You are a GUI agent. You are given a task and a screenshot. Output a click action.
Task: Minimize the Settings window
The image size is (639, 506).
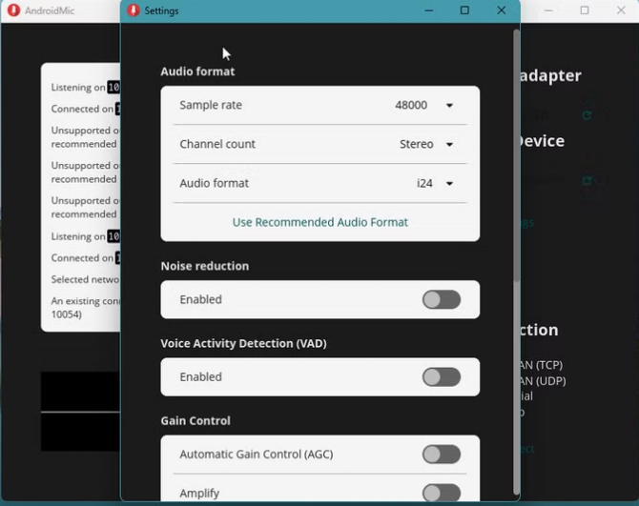click(x=427, y=10)
